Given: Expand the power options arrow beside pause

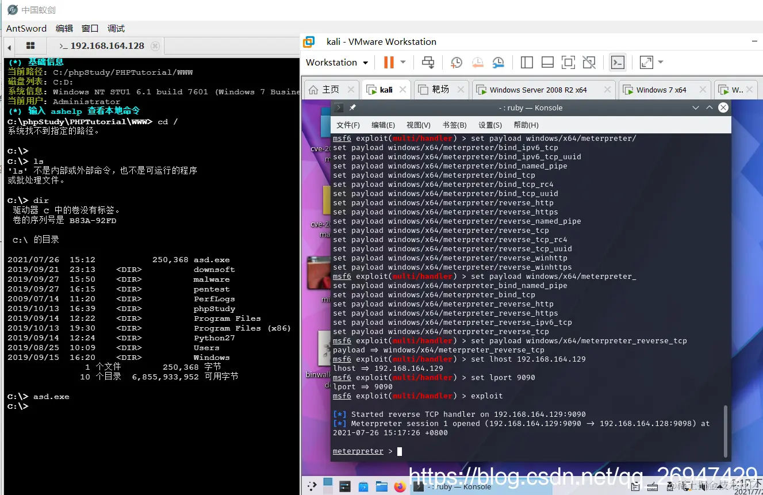Looking at the screenshot, I should click(403, 62).
